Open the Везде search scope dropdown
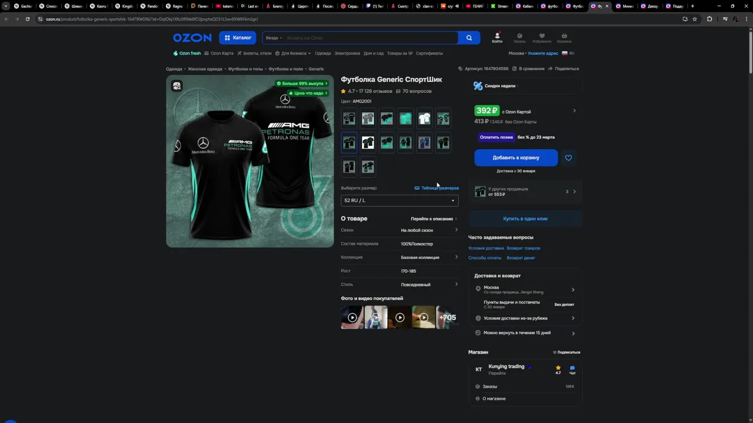 (274, 38)
